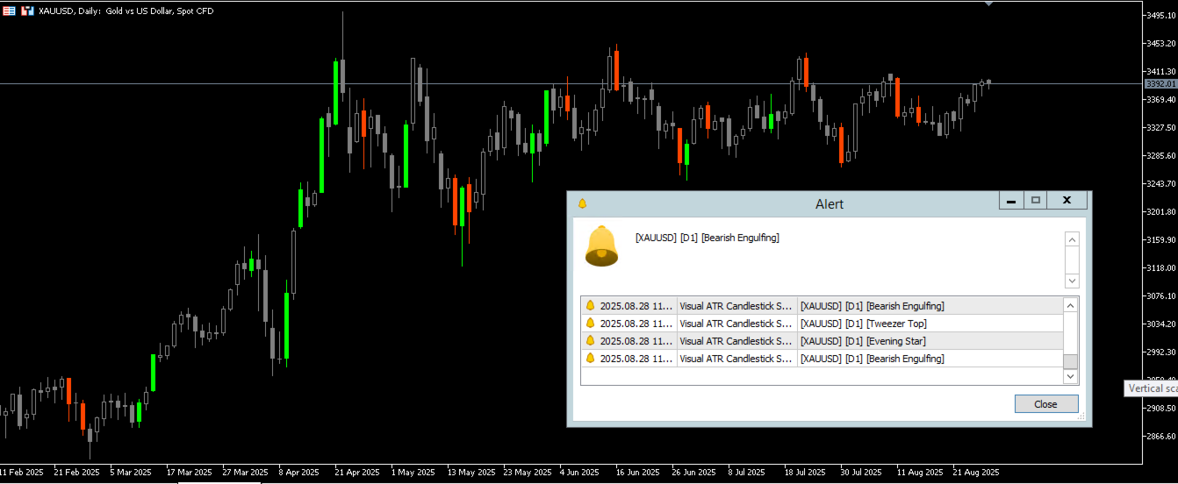Image resolution: width=1178 pixels, height=484 pixels.
Task: Click the 8 Apr 2025 date label
Action: pyautogui.click(x=298, y=472)
